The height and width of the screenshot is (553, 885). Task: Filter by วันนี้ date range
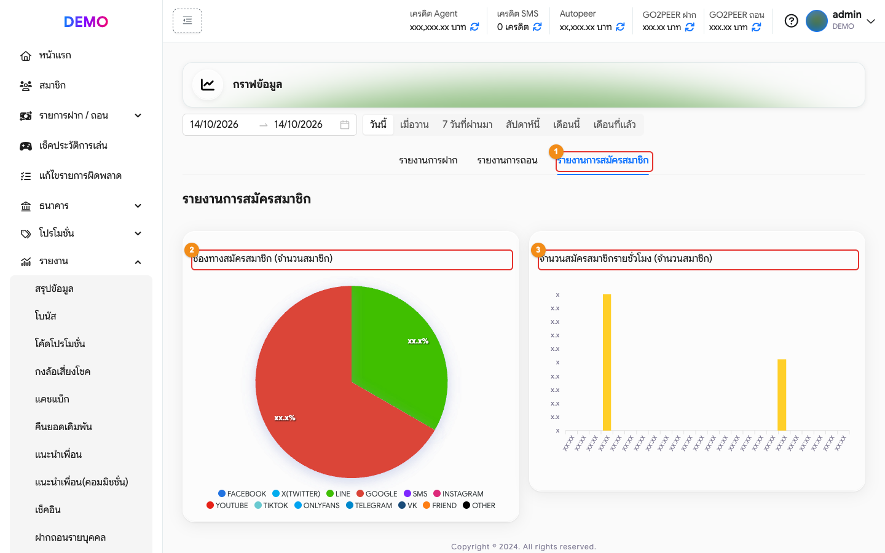(x=379, y=125)
